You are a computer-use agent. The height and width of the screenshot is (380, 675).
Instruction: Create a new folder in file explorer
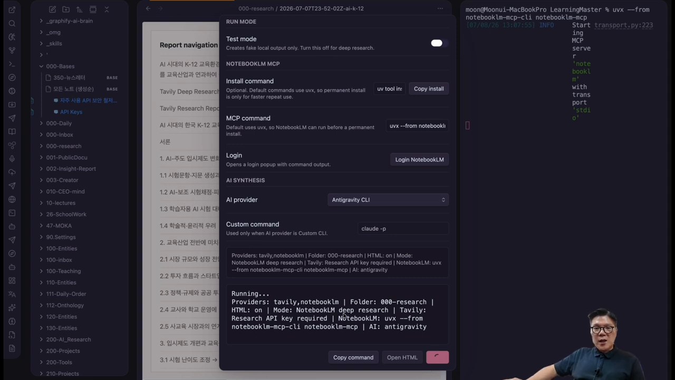pos(66,9)
